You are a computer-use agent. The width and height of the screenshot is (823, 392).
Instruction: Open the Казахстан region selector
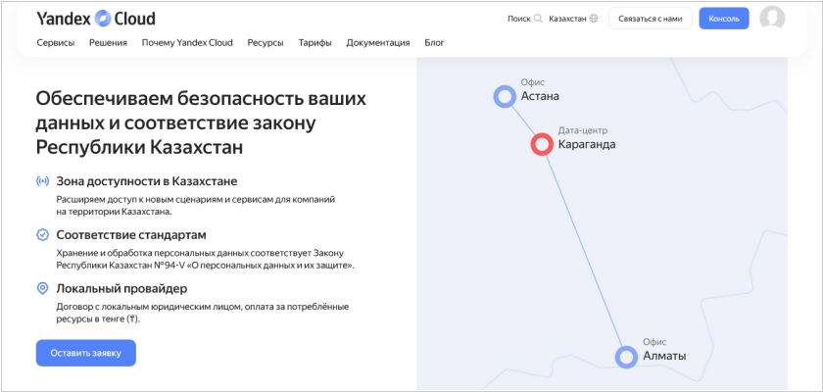pos(567,19)
